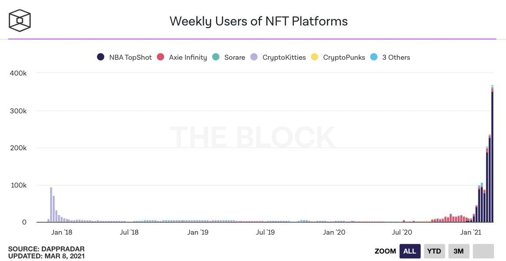The width and height of the screenshot is (506, 261).
Task: Toggle NBA TopShot series legend dot
Action: coord(100,57)
